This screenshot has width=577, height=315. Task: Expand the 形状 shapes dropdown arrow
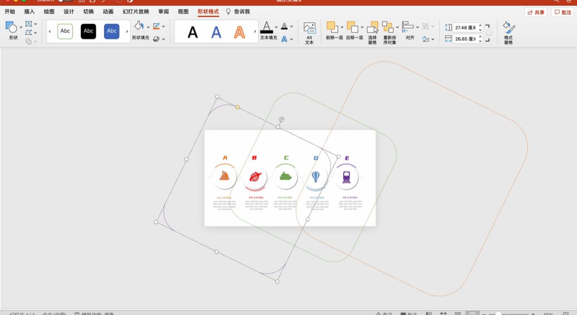click(x=21, y=27)
